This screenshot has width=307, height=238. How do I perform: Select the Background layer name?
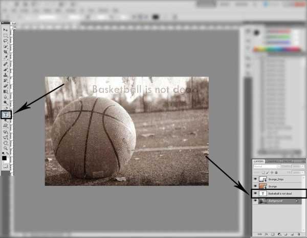(x=275, y=201)
